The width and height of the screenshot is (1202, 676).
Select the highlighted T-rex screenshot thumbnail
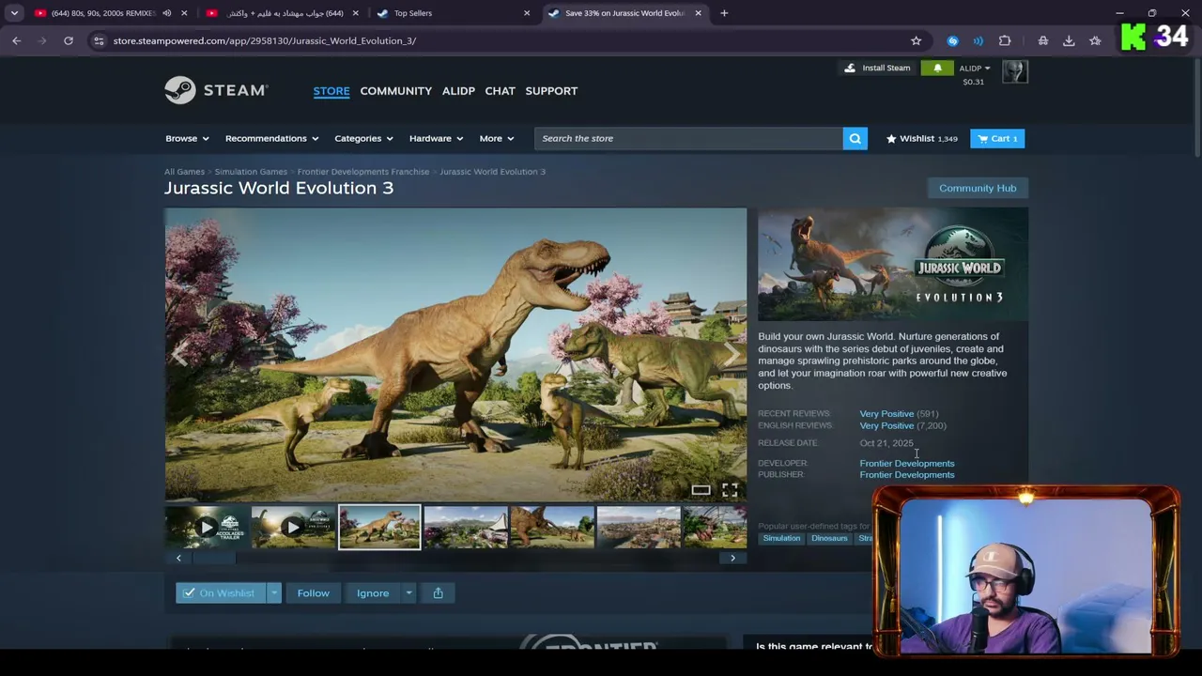(x=379, y=527)
